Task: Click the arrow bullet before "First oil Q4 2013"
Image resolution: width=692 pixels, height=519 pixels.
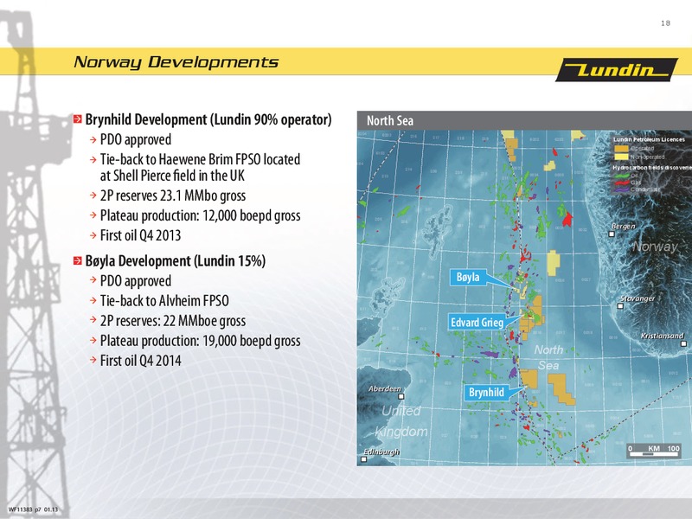Action: pos(93,235)
